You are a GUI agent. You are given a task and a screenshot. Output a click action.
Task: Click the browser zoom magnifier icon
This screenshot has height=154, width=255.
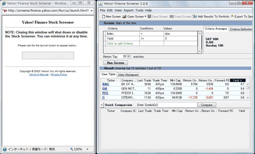tap(71, 149)
